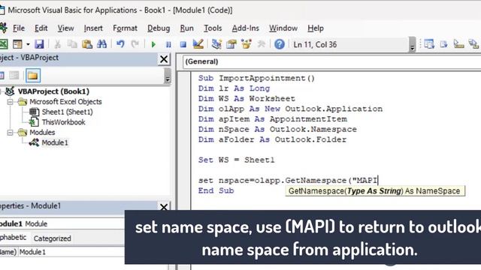The width and height of the screenshot is (481, 270).
Task: Click the View Object icon in the project panel
Action: 14,75
